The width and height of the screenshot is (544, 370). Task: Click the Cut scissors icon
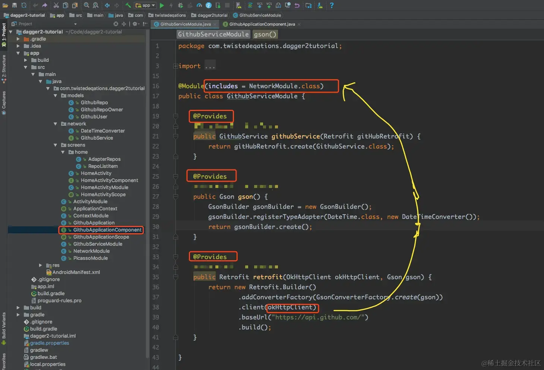[x=56, y=5]
